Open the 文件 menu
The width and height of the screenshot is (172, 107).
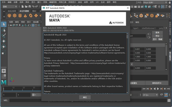pyautogui.click(x=3, y=2)
